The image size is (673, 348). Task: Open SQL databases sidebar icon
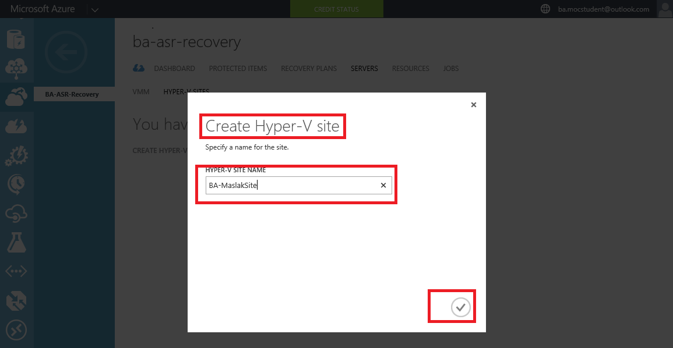[x=16, y=39]
